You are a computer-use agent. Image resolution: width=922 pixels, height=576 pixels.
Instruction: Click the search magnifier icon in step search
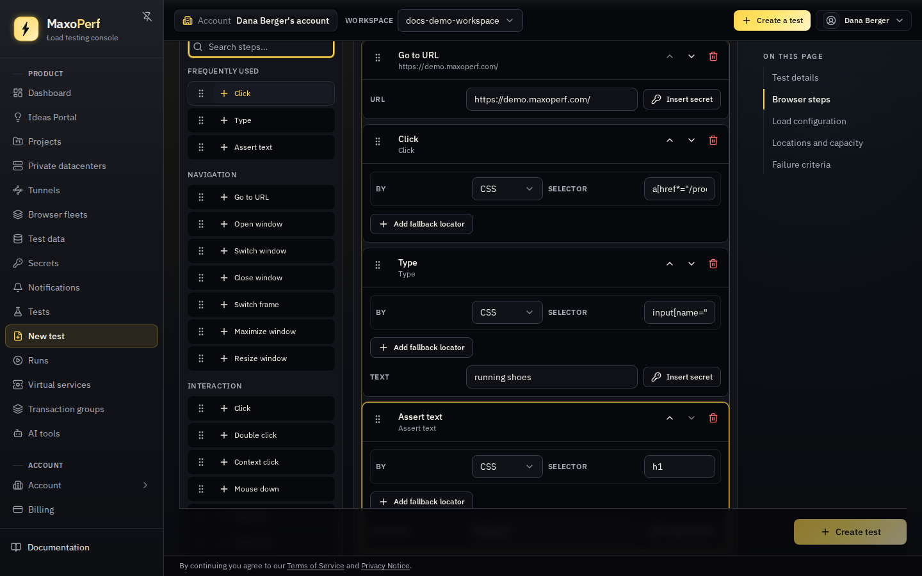(198, 47)
